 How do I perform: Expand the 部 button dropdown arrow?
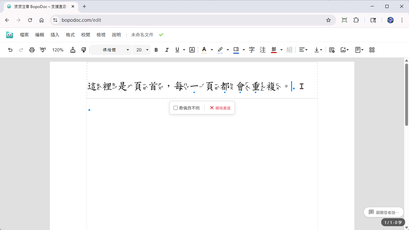coord(281,50)
